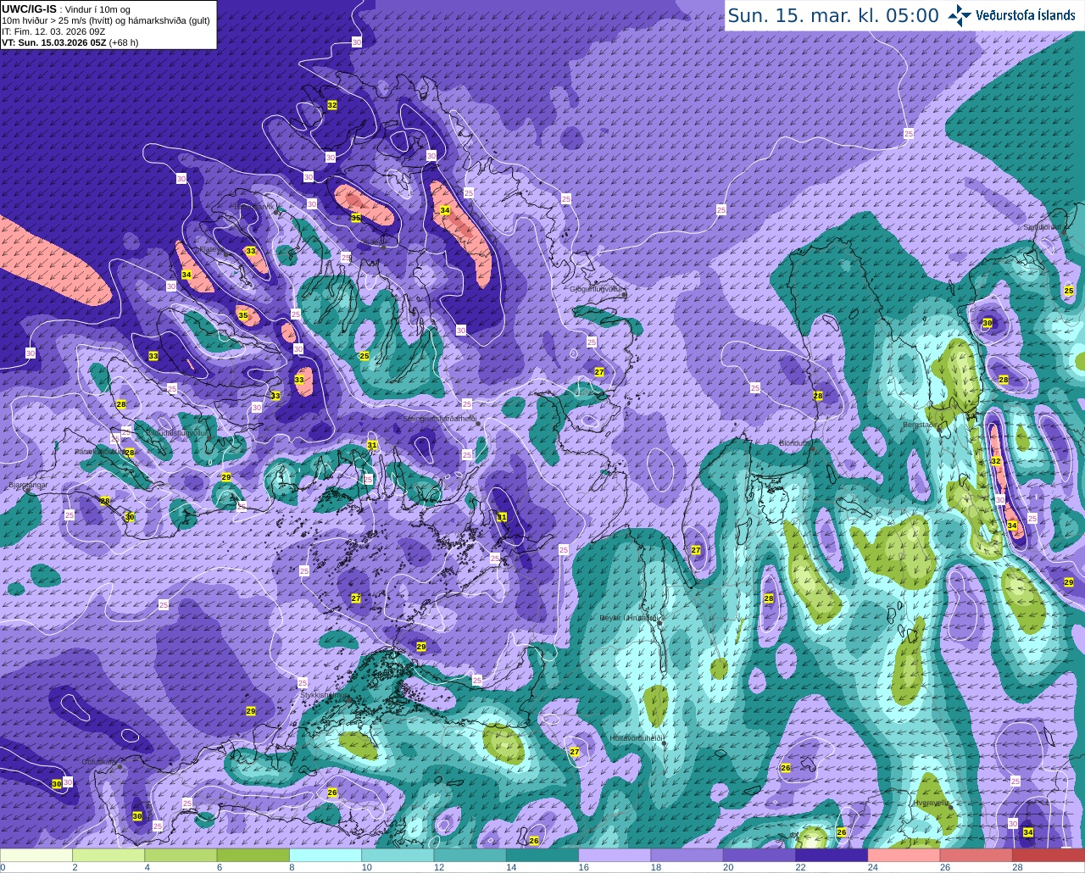Click gust value 25 below Siglufjörður

click(x=1068, y=291)
